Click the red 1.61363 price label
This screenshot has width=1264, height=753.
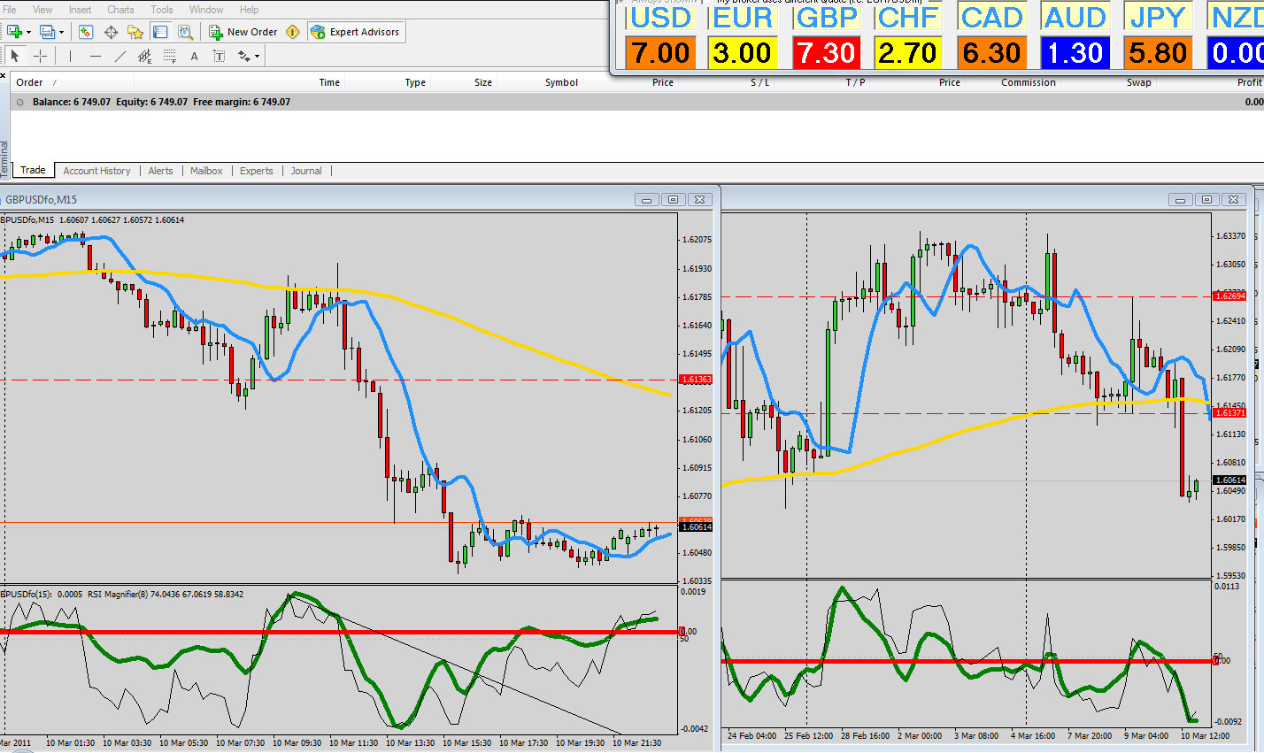(696, 380)
